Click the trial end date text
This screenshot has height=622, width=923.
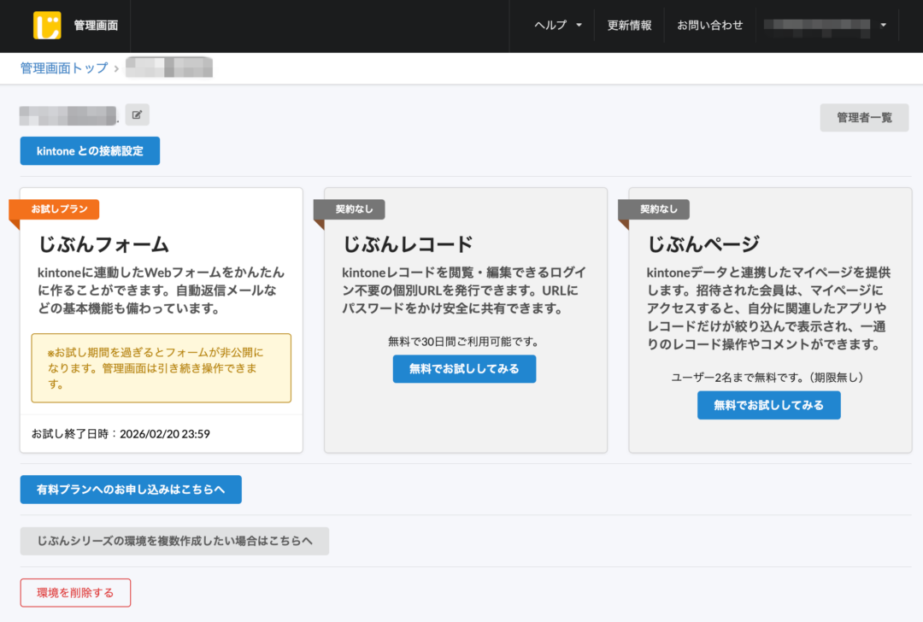pos(120,433)
